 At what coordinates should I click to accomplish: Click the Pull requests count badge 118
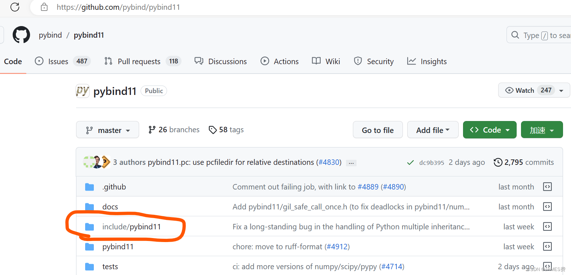[x=174, y=61]
